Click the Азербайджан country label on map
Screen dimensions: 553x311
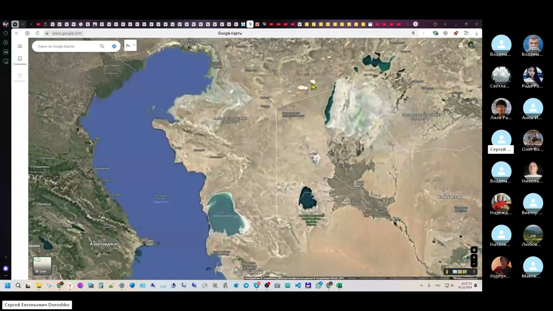pyautogui.click(x=104, y=244)
